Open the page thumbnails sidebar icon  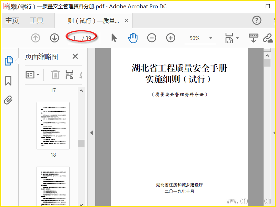pos(9,61)
